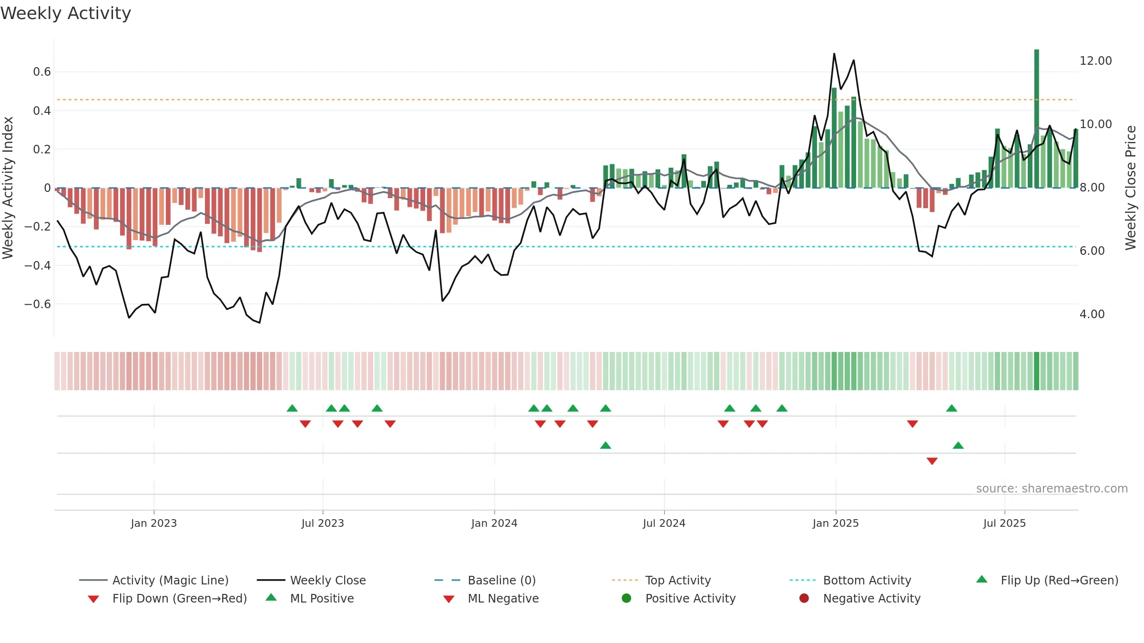The height and width of the screenshot is (643, 1144).
Task: Click the Jan 2024 axis label
Action: tap(494, 523)
